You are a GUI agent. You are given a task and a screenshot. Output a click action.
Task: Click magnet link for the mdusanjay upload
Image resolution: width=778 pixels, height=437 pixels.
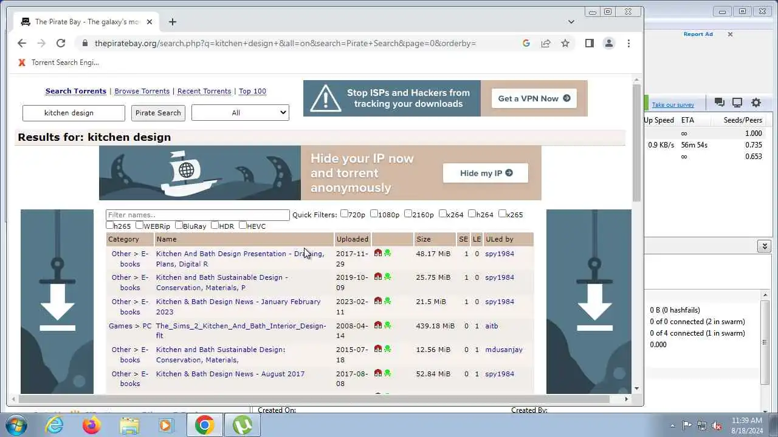pos(378,349)
